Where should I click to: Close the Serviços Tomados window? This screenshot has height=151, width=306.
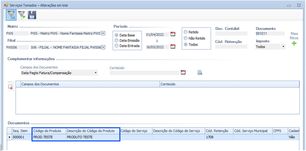point(299,5)
